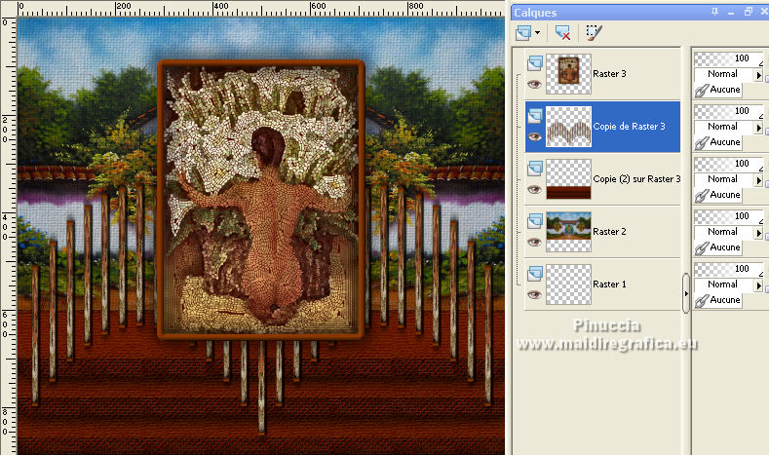Click the opacity slider of Copie de Raster 3

pyautogui.click(x=729, y=111)
